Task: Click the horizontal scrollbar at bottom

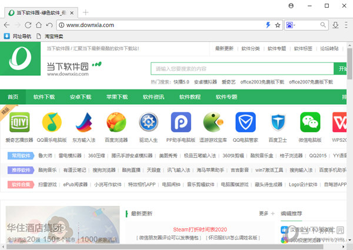Action: (x=165, y=247)
